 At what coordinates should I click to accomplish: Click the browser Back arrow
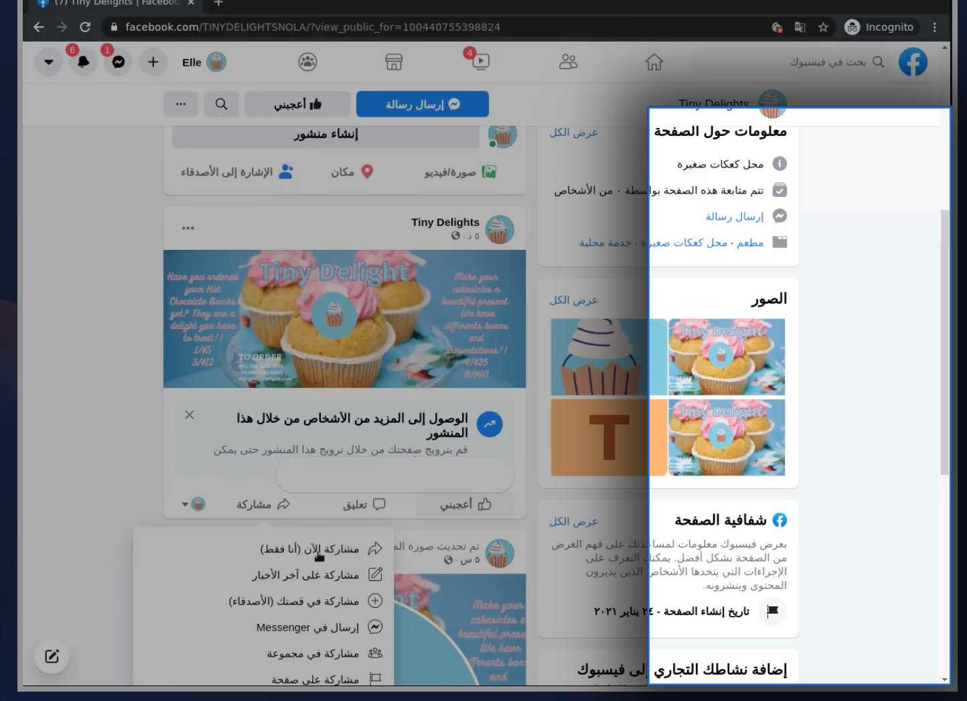coord(39,27)
